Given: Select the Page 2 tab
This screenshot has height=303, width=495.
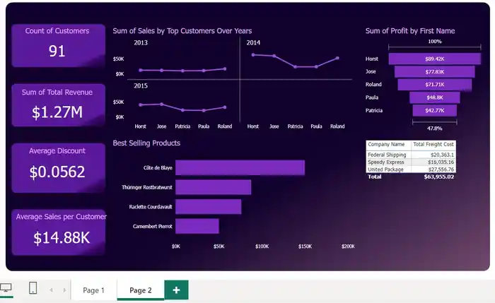Looking at the screenshot, I should pos(141,290).
